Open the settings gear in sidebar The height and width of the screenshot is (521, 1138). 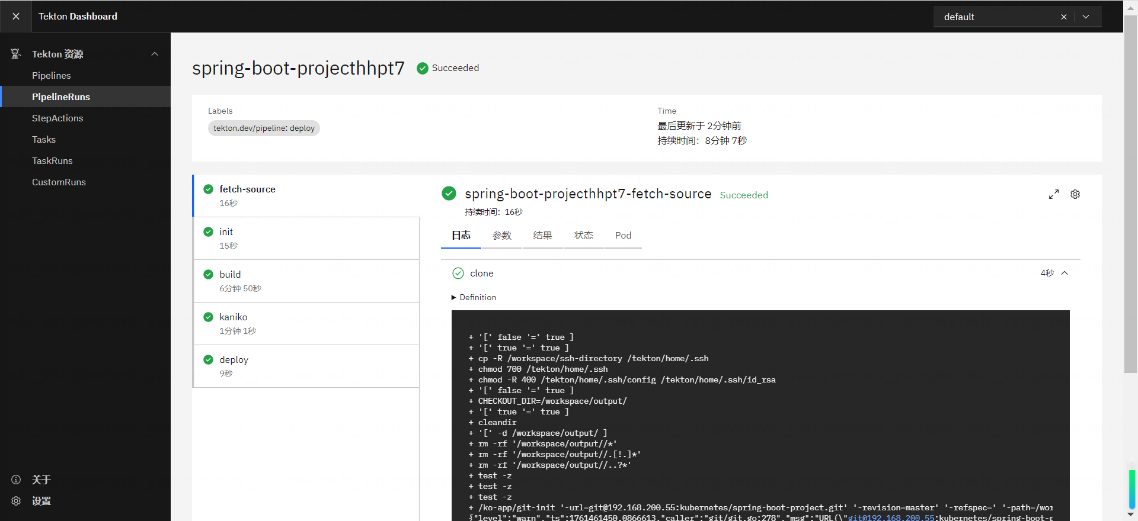click(16, 501)
